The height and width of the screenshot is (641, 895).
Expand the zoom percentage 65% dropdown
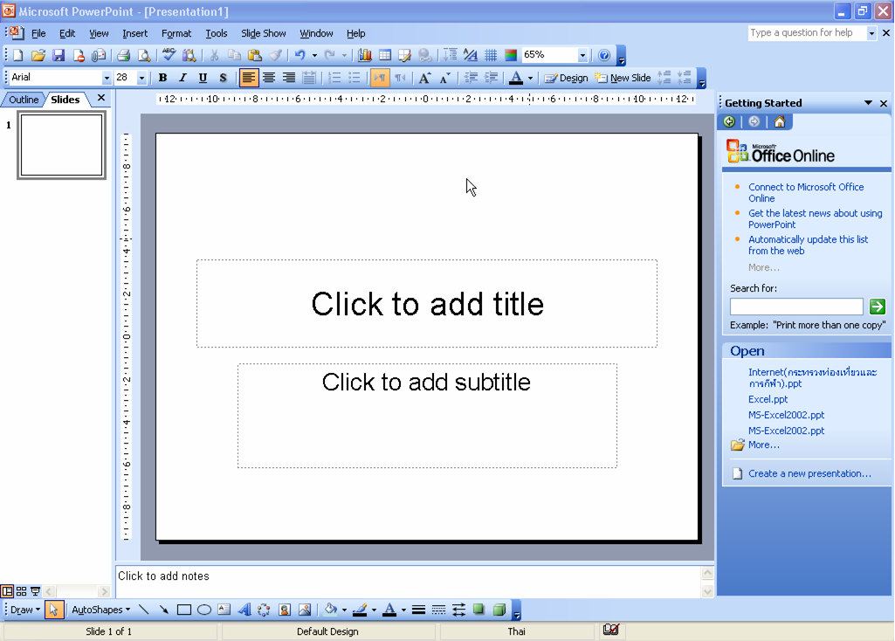click(x=582, y=55)
